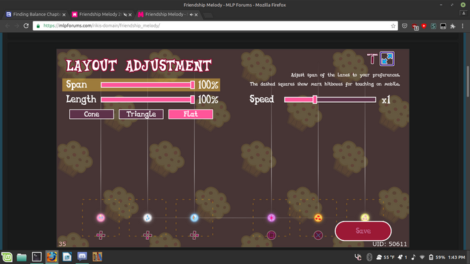Screen dimensions: 470x264
Task: Toggle fullscreen with the blue arrows icon
Action: [387, 58]
